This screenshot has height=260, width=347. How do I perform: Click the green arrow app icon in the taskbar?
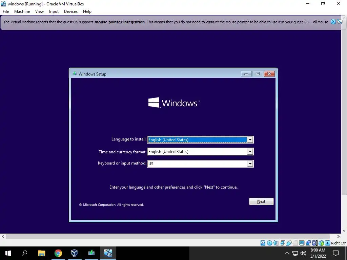pos(91,253)
